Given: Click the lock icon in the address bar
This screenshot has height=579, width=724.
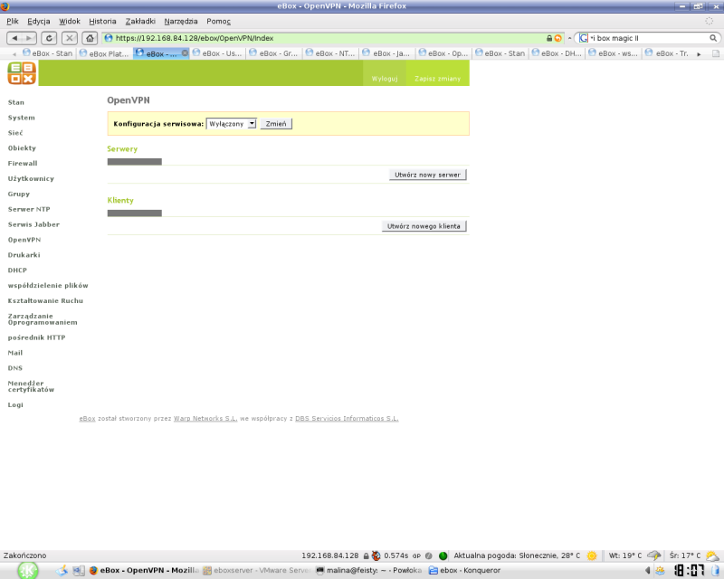Looking at the screenshot, I should pyautogui.click(x=549, y=38).
